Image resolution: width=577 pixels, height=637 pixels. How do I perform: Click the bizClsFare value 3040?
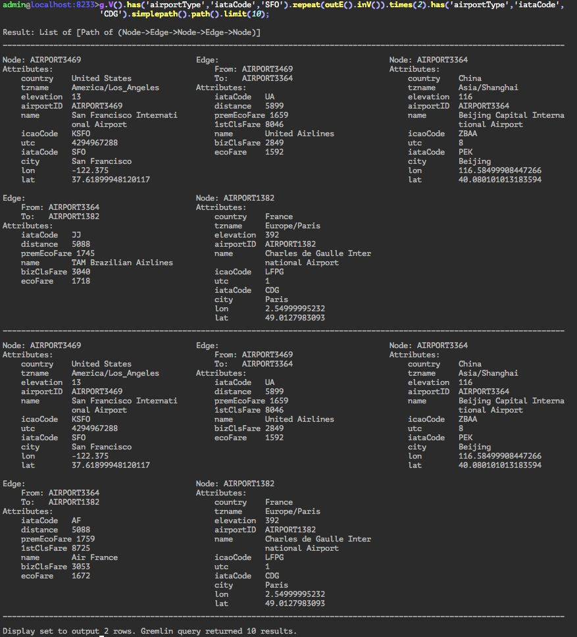point(80,272)
